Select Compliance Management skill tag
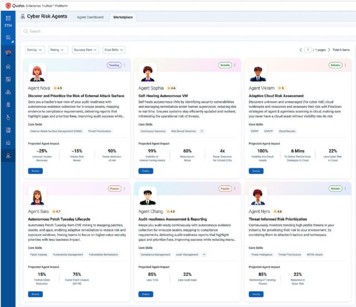 click(155, 255)
